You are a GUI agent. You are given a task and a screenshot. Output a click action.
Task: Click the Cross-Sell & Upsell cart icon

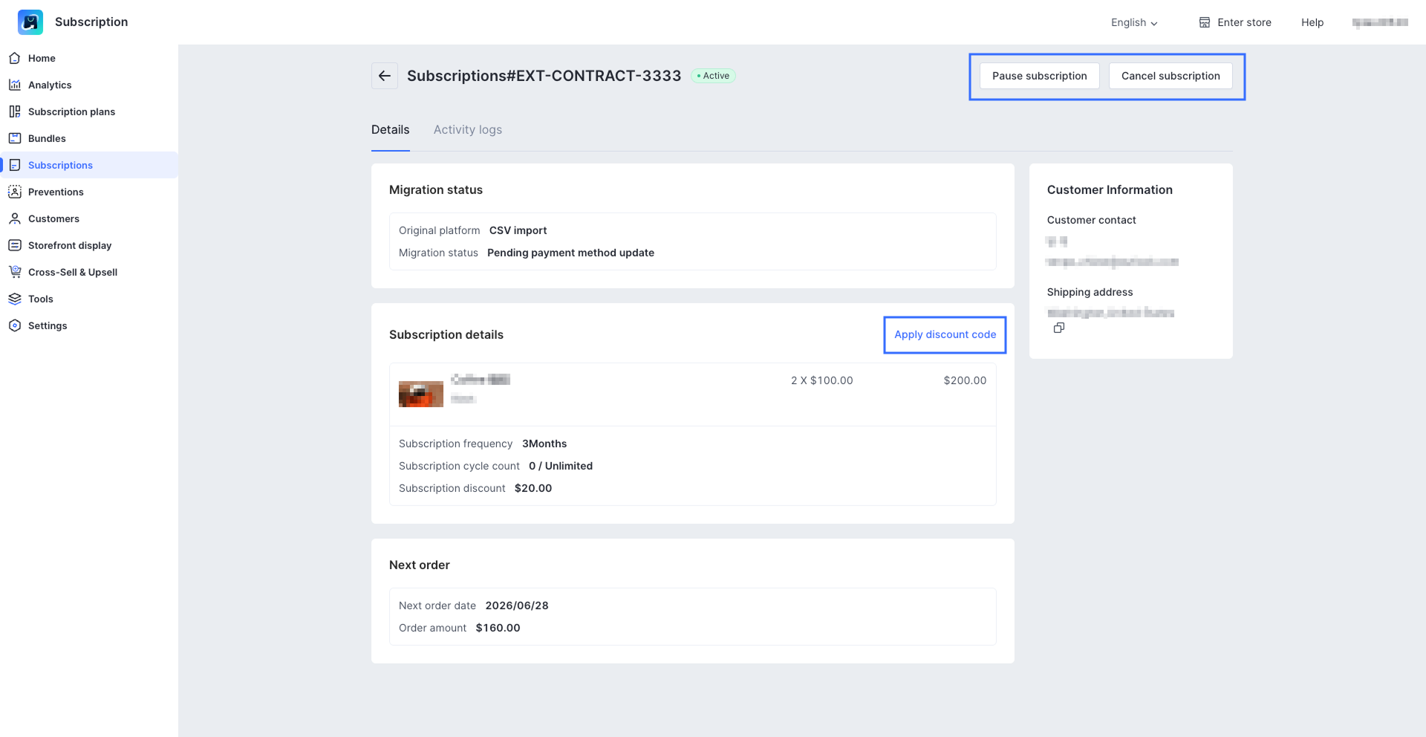click(15, 272)
